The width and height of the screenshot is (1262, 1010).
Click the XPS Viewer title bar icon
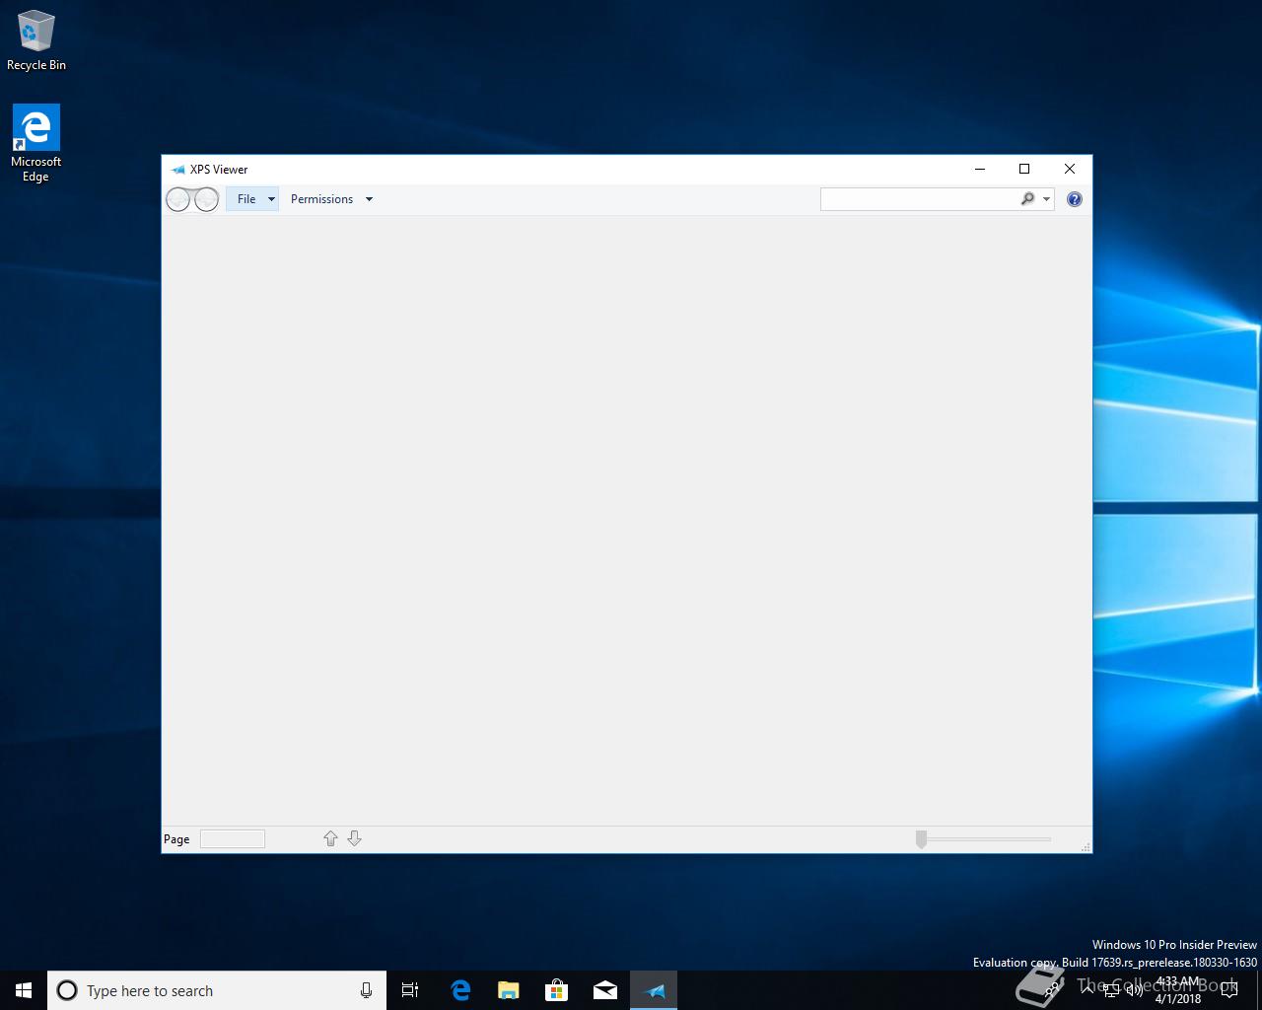point(177,170)
